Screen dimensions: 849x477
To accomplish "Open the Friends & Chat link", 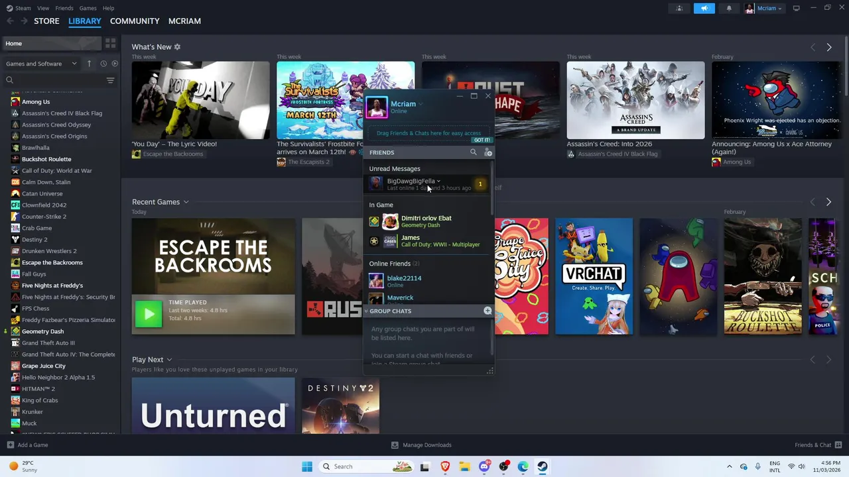I will coord(813,445).
